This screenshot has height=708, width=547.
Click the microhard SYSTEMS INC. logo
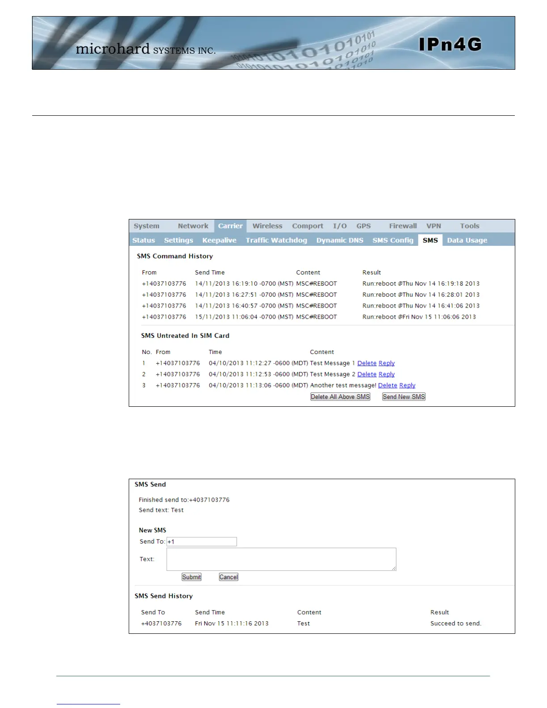coord(146,49)
